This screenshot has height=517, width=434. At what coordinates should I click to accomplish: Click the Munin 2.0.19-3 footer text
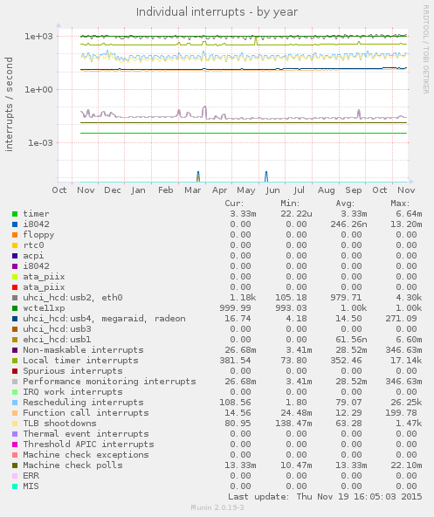click(x=217, y=507)
